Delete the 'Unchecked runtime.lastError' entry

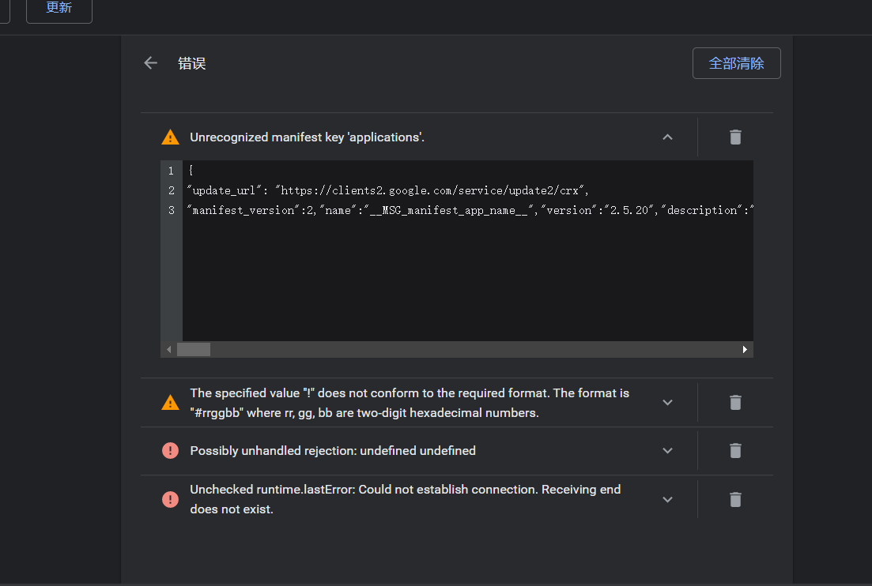pyautogui.click(x=735, y=498)
